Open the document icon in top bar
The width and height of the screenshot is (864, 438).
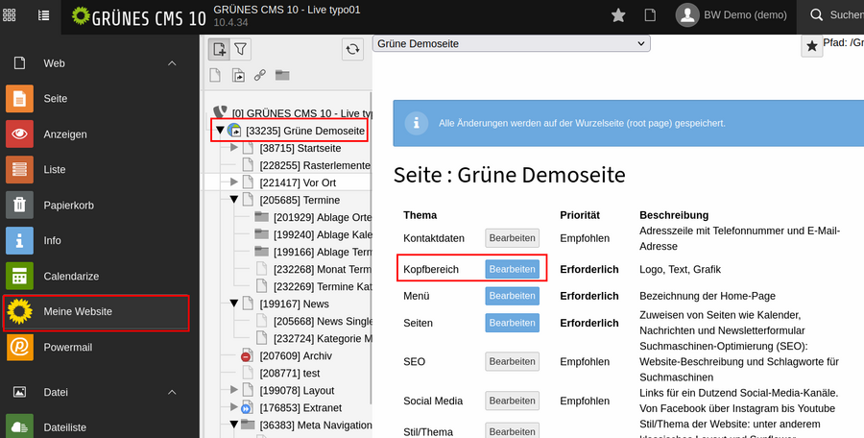pos(650,15)
